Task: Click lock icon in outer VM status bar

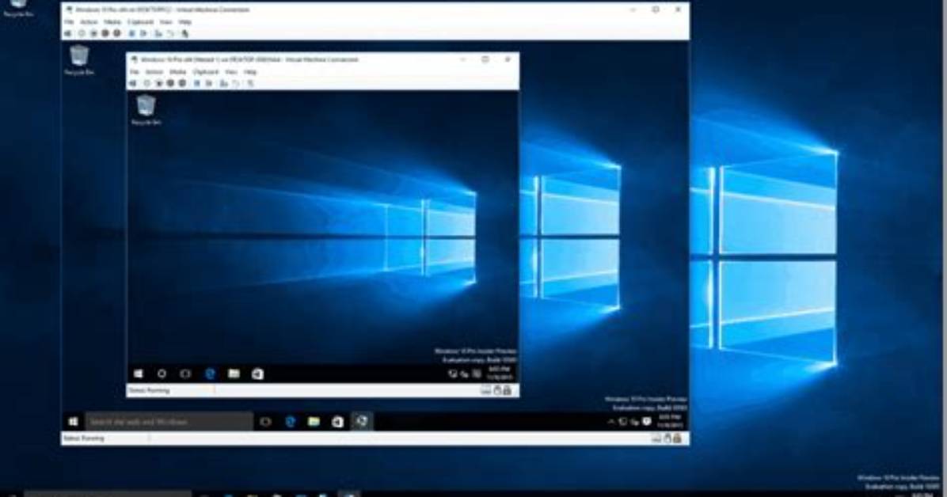Action: coord(677,438)
